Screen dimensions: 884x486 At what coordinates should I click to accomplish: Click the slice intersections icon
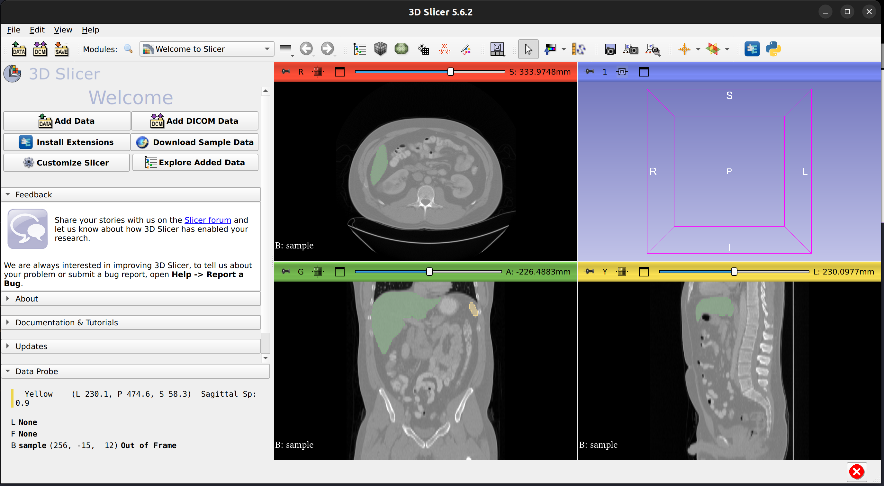click(x=713, y=49)
